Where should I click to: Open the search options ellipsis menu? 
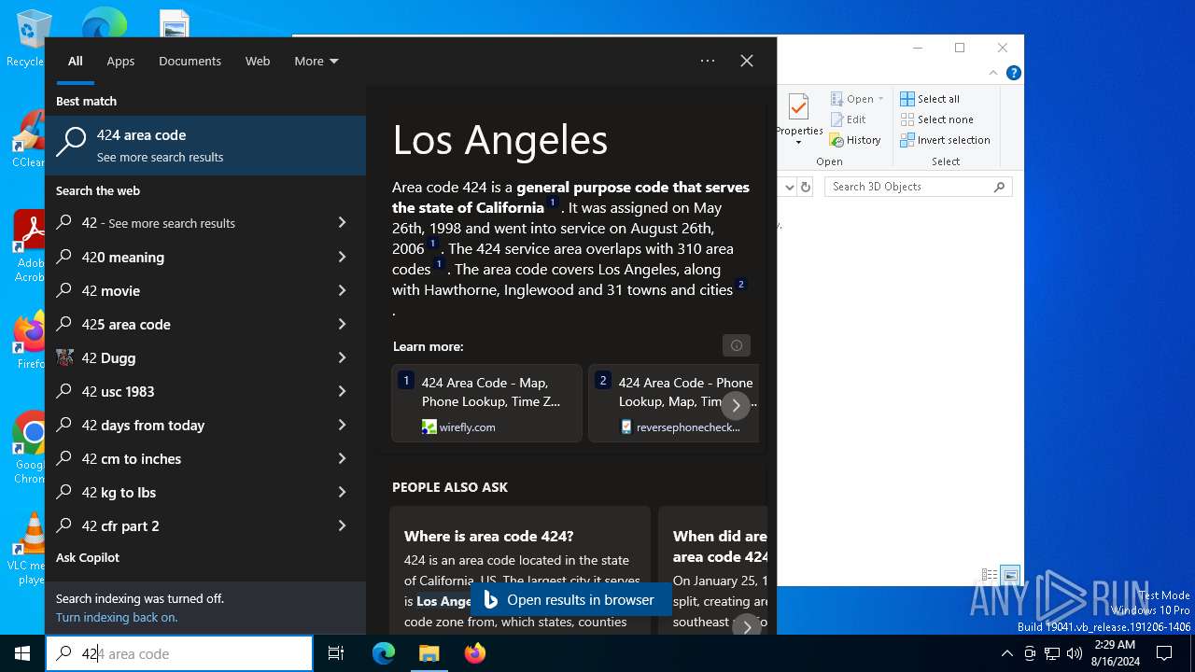pyautogui.click(x=708, y=61)
